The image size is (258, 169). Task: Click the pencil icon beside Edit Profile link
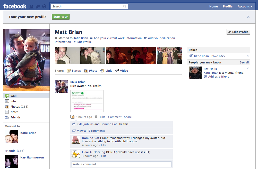click(74, 42)
